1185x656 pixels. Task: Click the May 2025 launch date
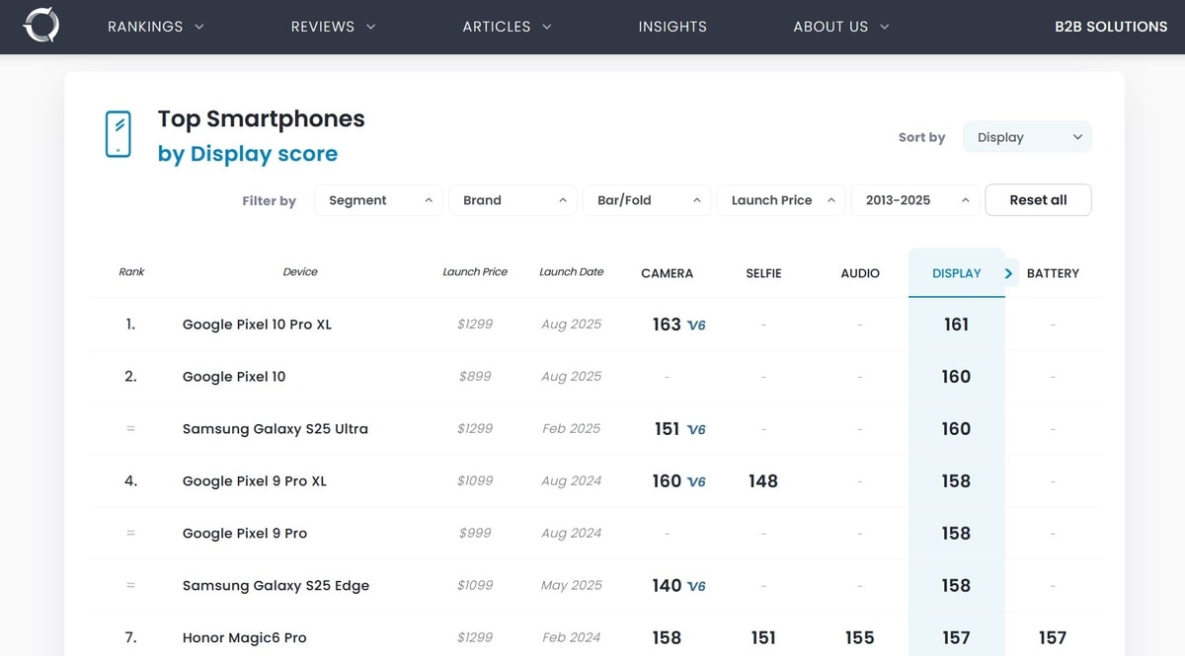pos(572,586)
